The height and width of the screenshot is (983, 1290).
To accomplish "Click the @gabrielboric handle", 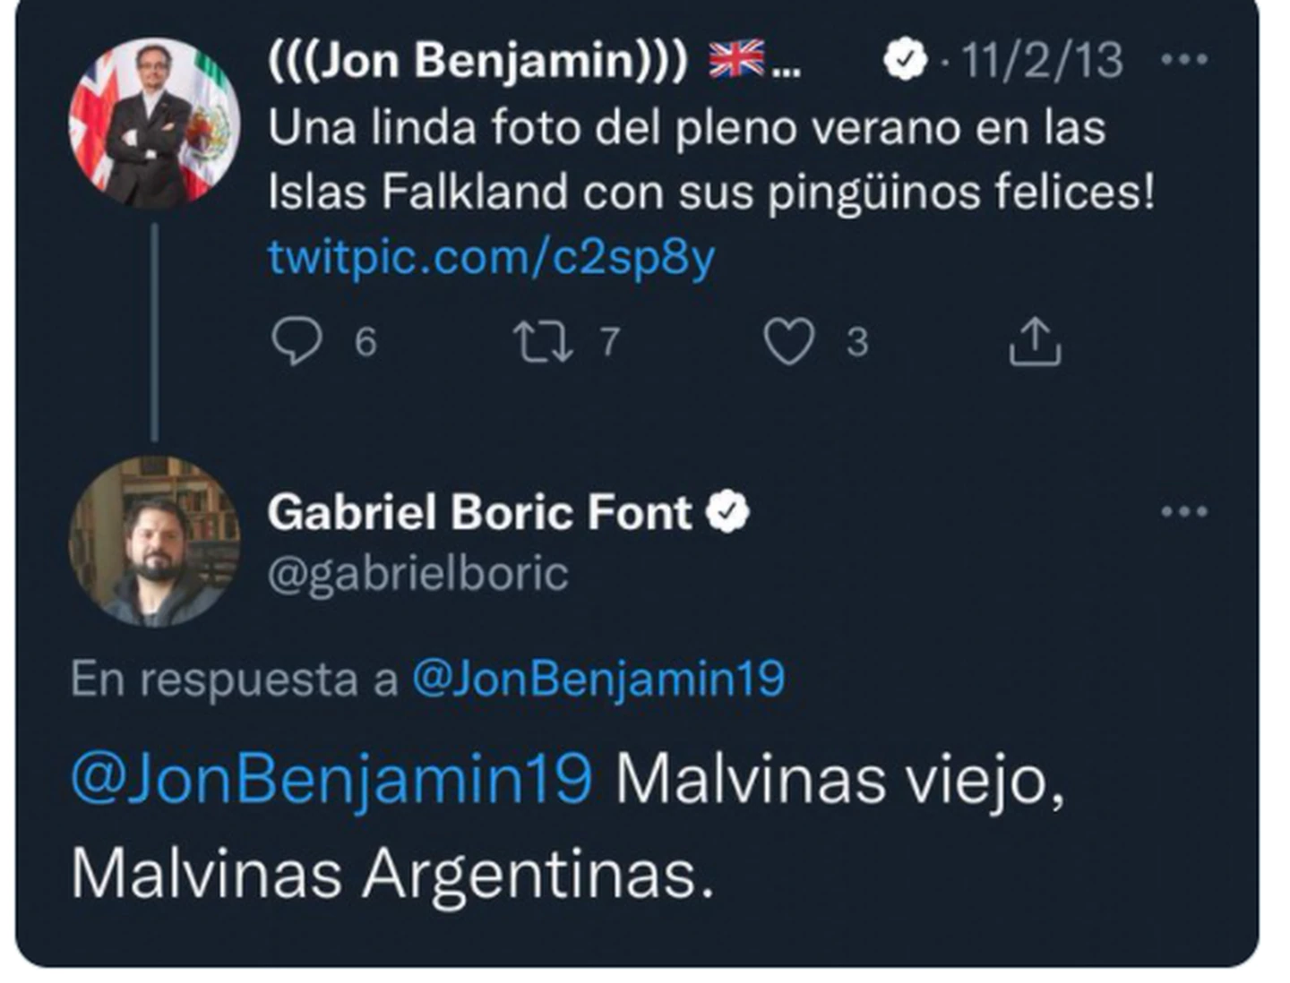I will (417, 573).
